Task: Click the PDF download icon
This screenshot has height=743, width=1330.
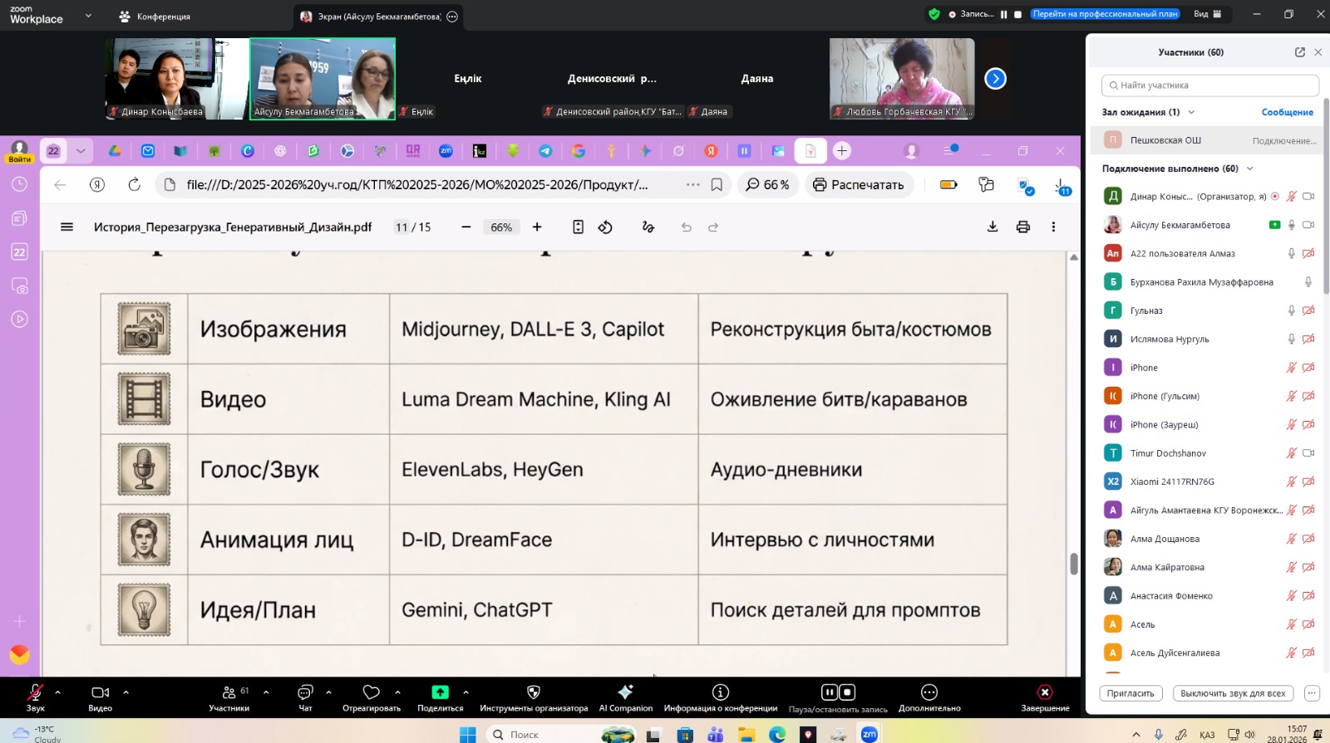Action: pos(992,227)
